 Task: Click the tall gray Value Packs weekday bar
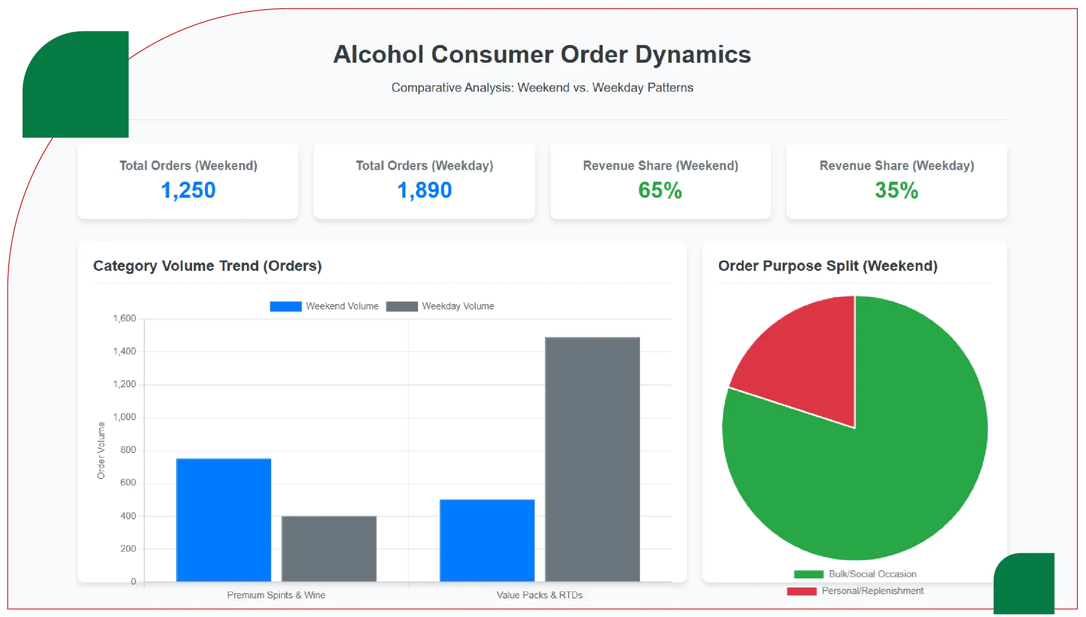(592, 459)
